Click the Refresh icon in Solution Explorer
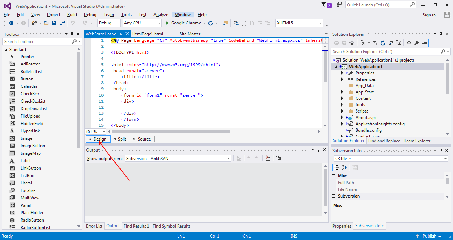This screenshot has width=453, height=240. [383, 42]
